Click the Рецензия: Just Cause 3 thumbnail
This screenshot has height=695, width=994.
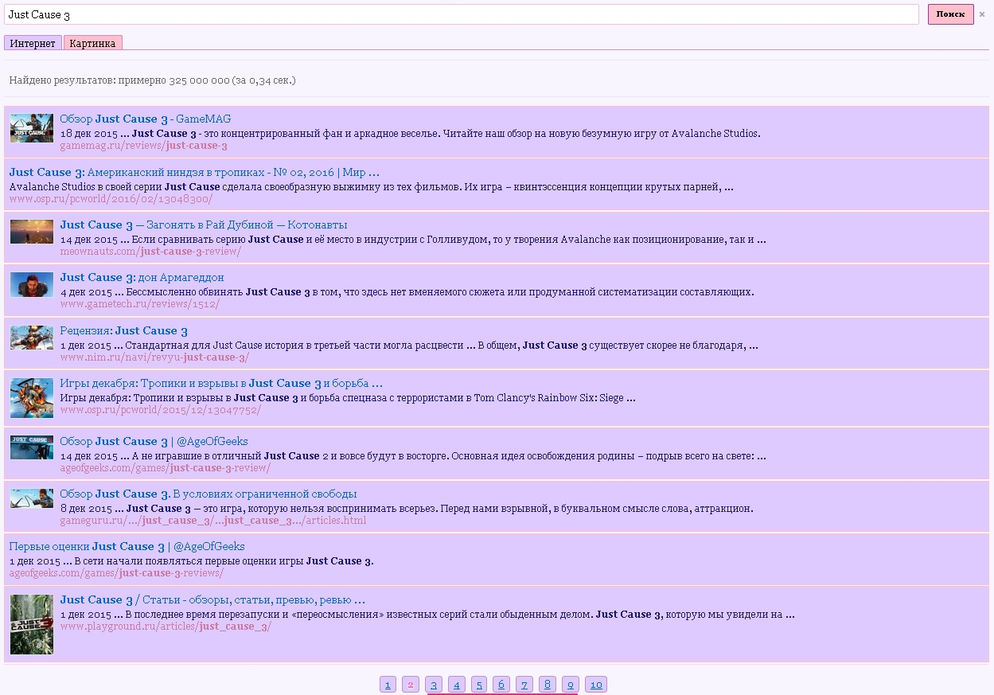tap(32, 338)
